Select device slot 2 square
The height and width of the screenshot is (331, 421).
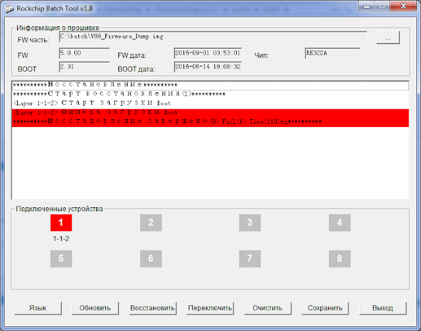(x=151, y=222)
